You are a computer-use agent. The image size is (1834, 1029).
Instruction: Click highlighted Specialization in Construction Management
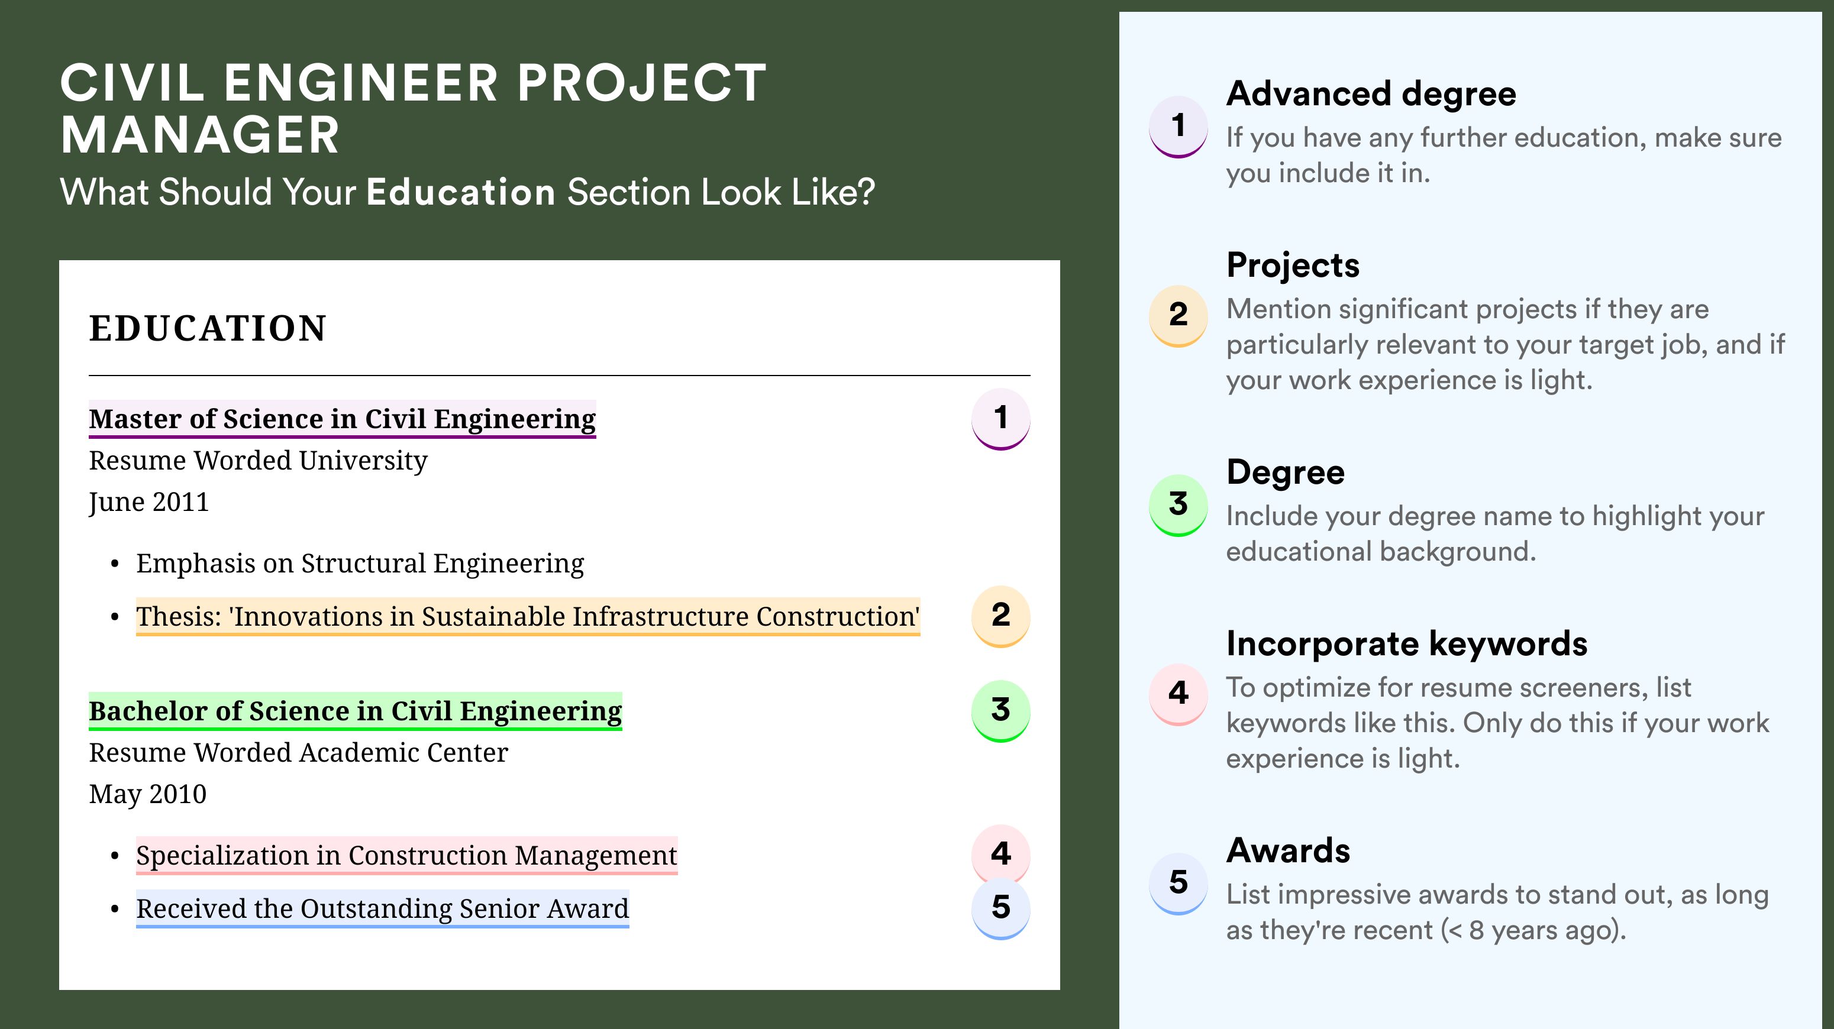(406, 855)
